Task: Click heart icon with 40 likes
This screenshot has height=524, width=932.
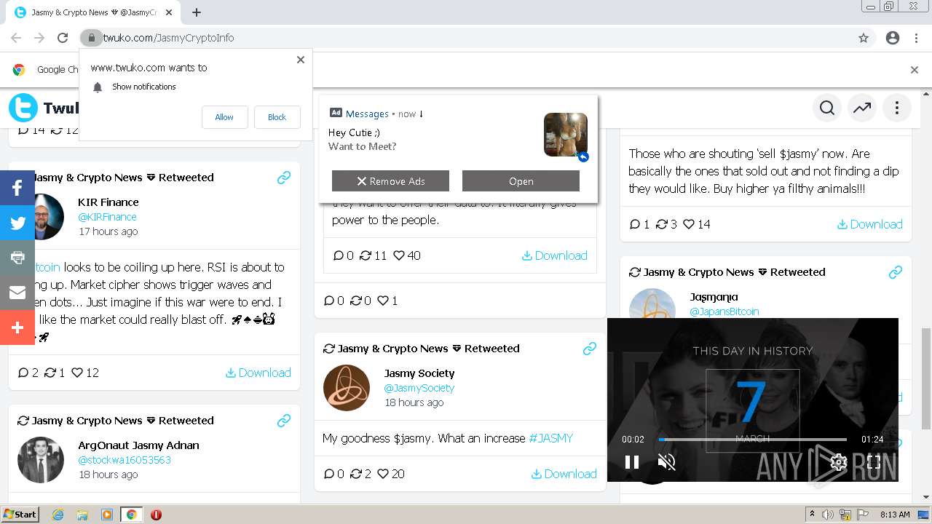Action: coord(398,255)
